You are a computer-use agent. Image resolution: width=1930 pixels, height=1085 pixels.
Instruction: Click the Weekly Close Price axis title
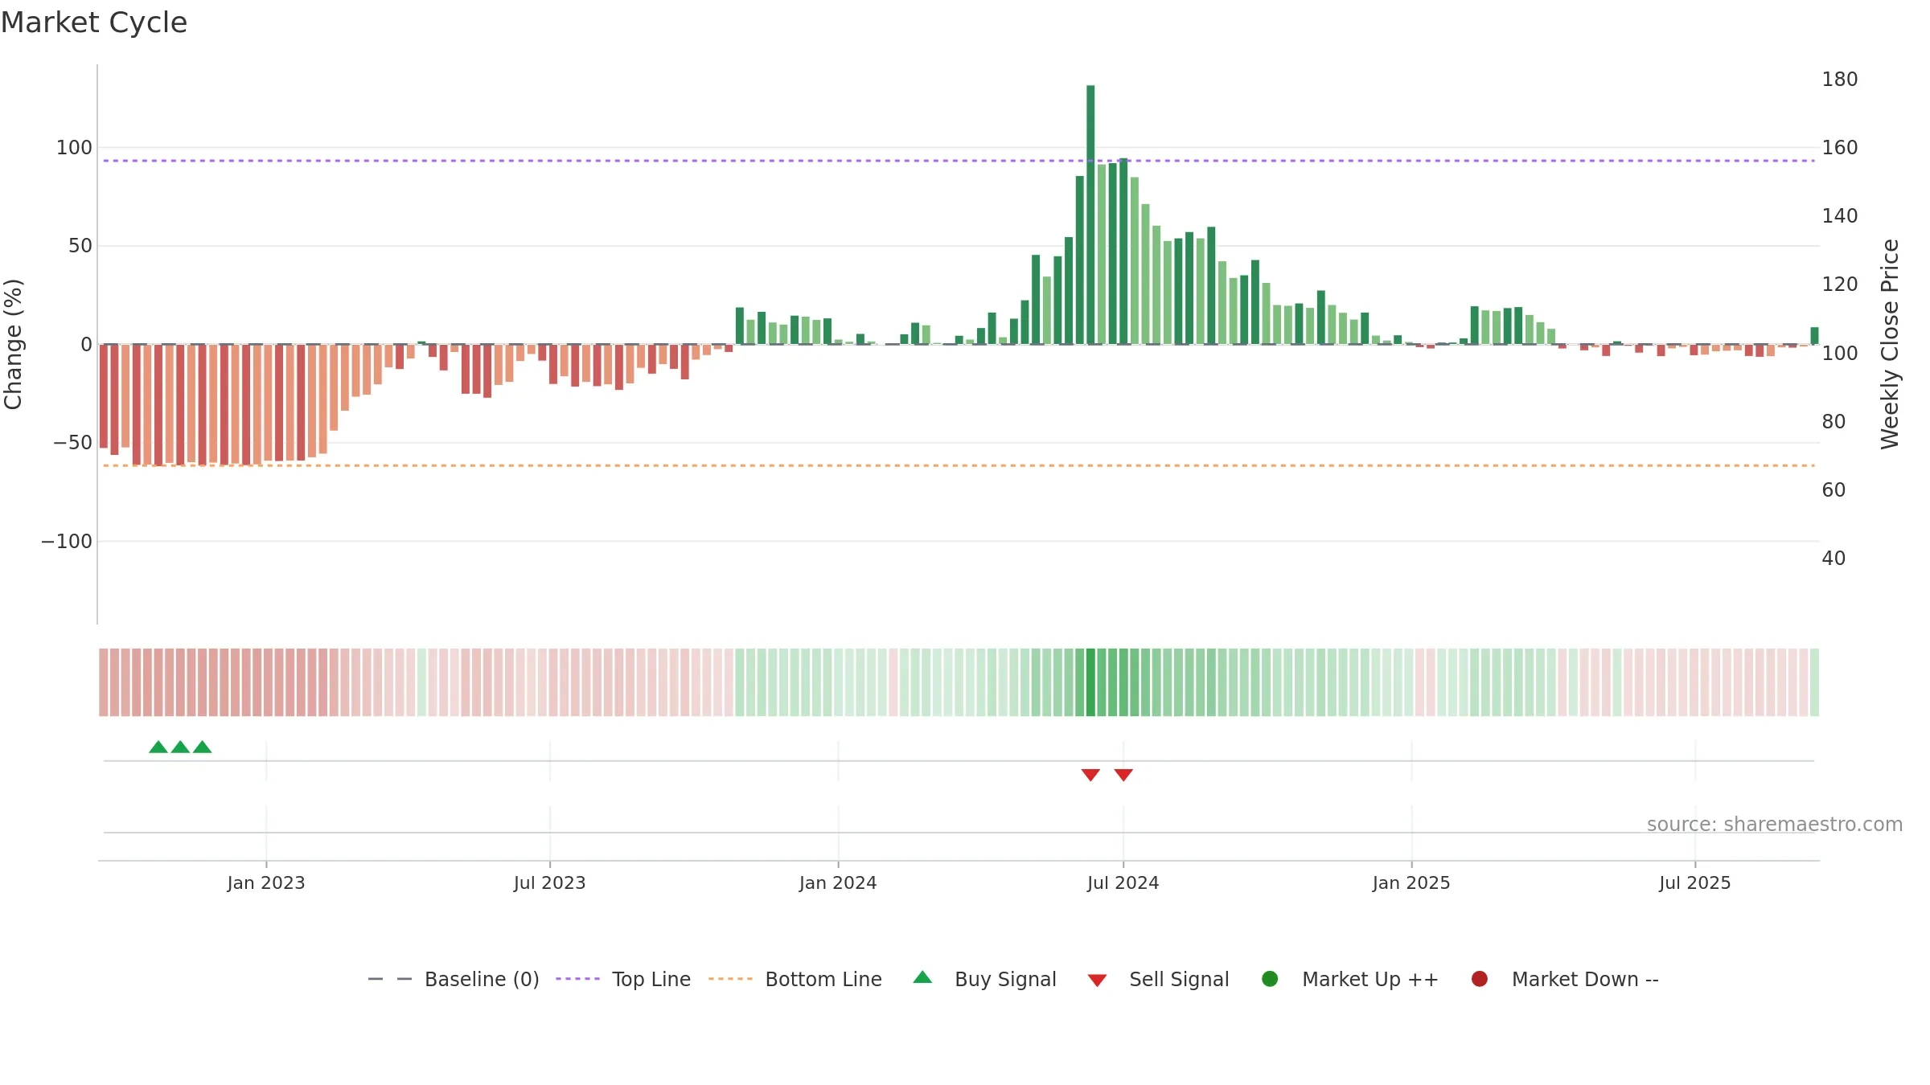(x=1890, y=344)
